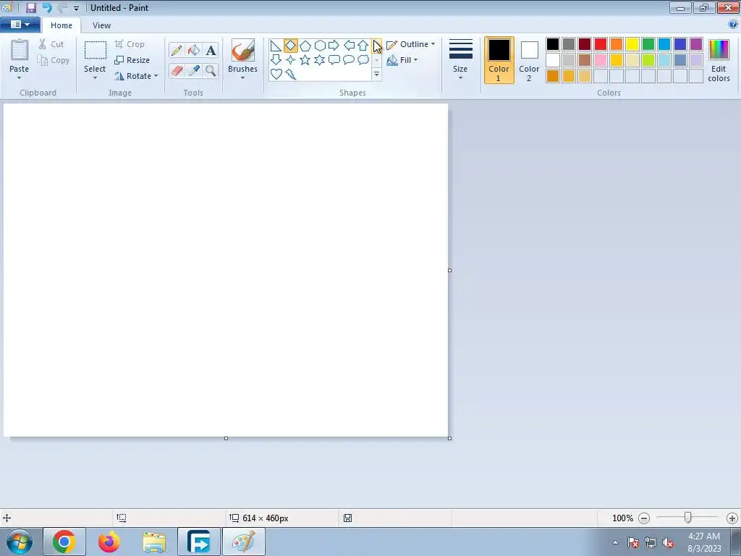Screen dimensions: 741x556
Task: Select the Eraser tool
Action: pos(177,71)
